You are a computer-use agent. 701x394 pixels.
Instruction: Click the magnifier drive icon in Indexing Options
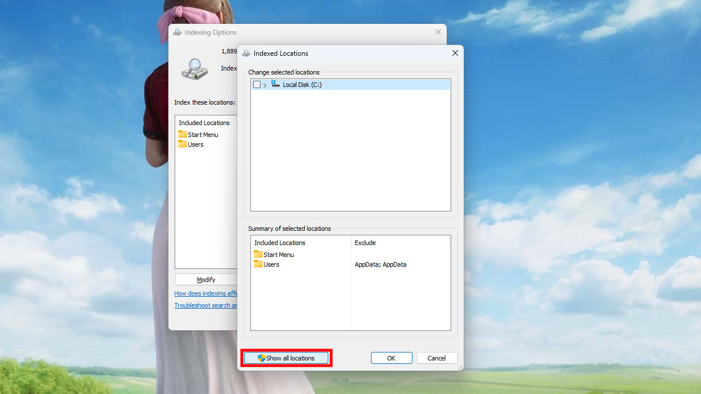point(195,69)
